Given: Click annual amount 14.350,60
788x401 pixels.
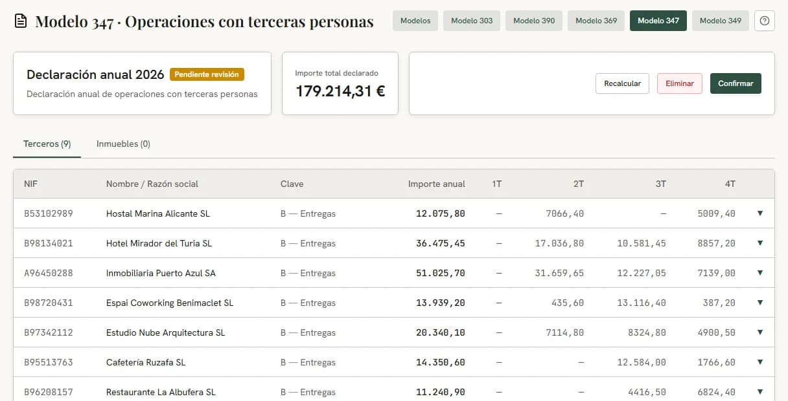Looking at the screenshot, I should (441, 362).
